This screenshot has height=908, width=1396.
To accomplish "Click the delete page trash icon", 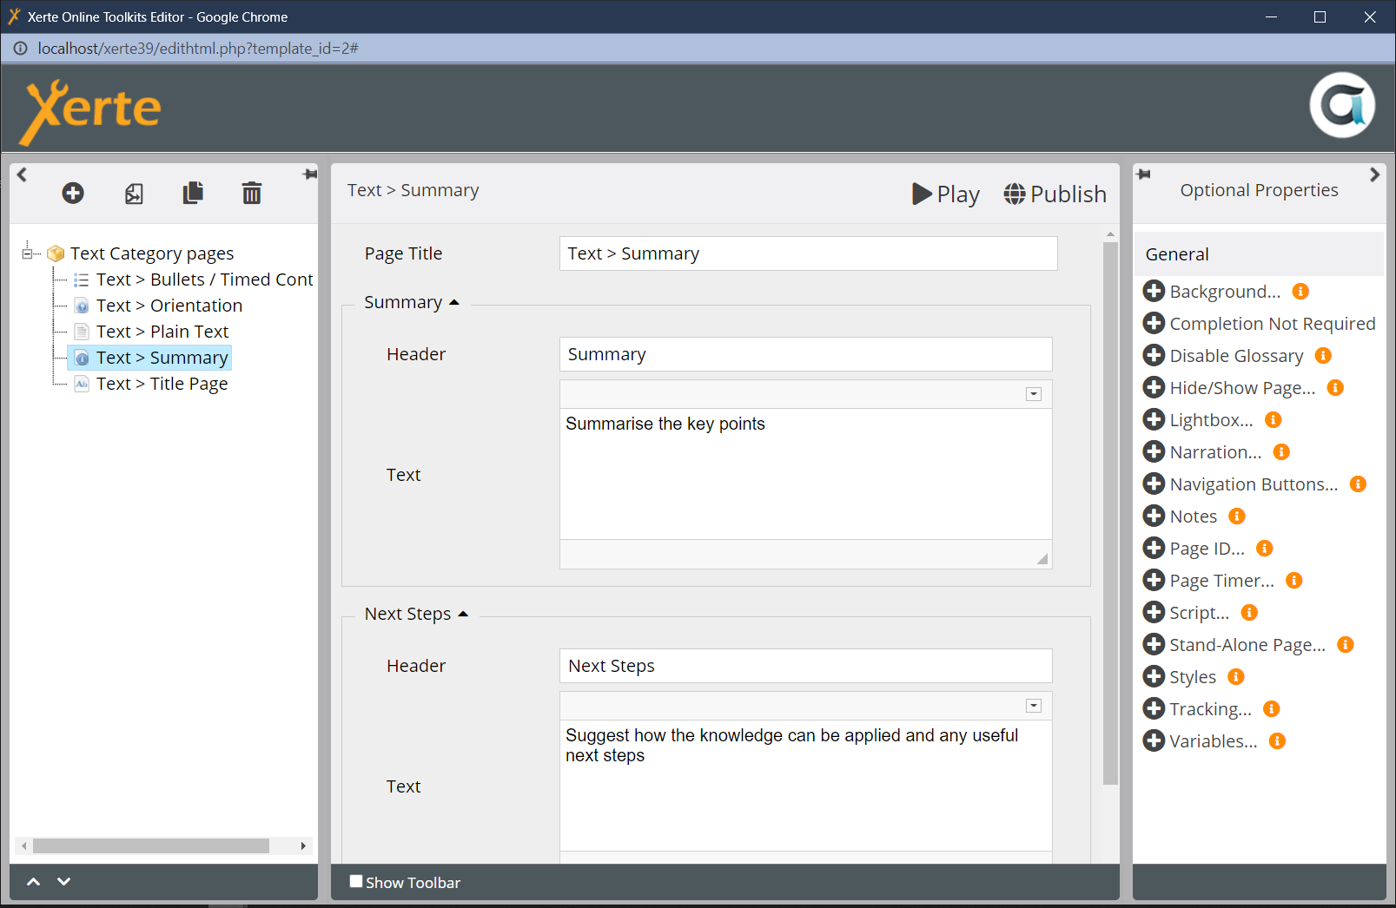I will pyautogui.click(x=251, y=193).
